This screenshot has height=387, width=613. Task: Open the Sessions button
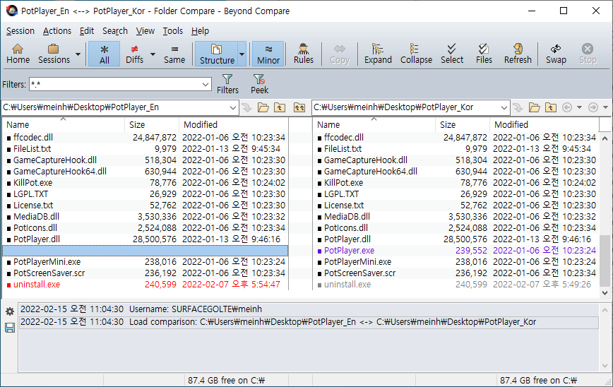point(54,54)
